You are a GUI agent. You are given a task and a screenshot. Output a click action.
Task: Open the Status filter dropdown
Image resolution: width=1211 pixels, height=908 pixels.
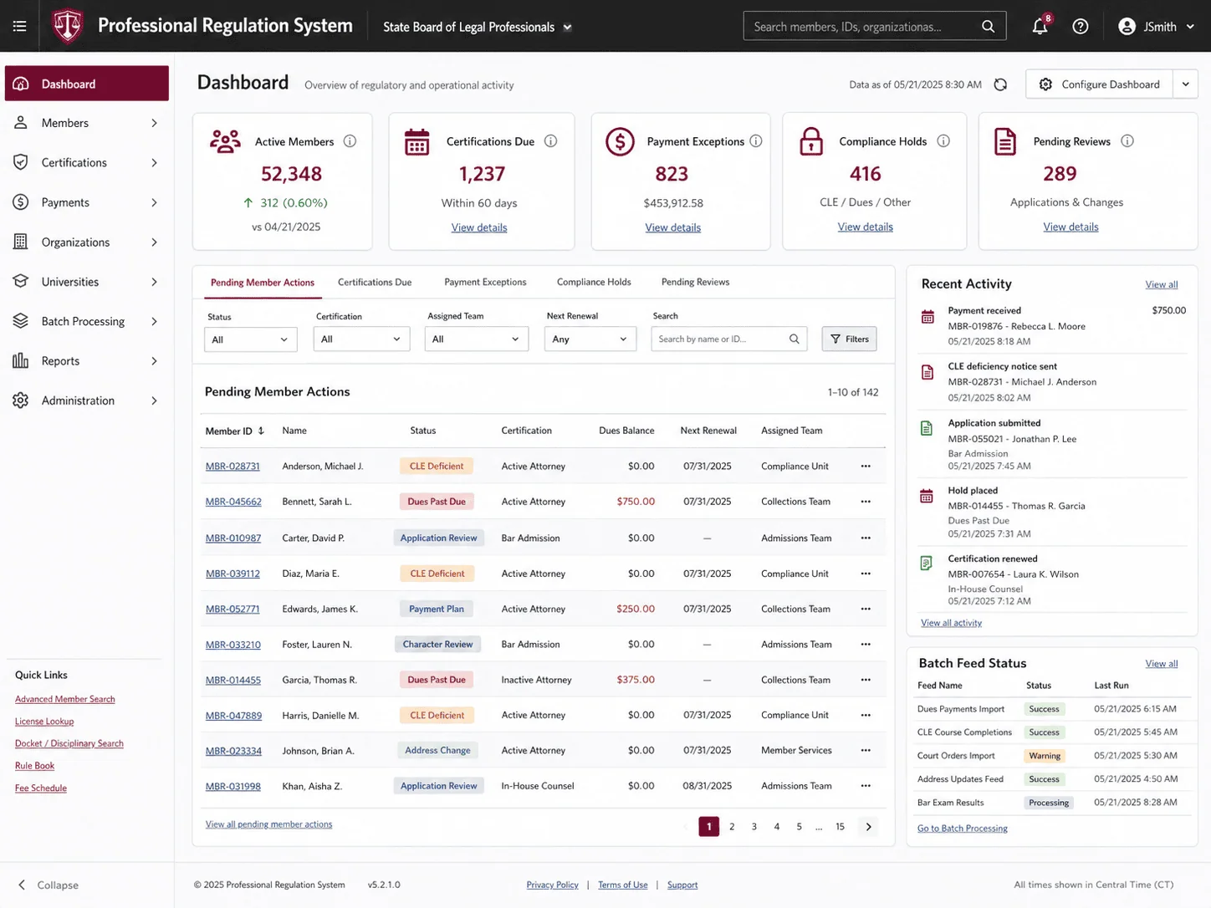pos(251,339)
